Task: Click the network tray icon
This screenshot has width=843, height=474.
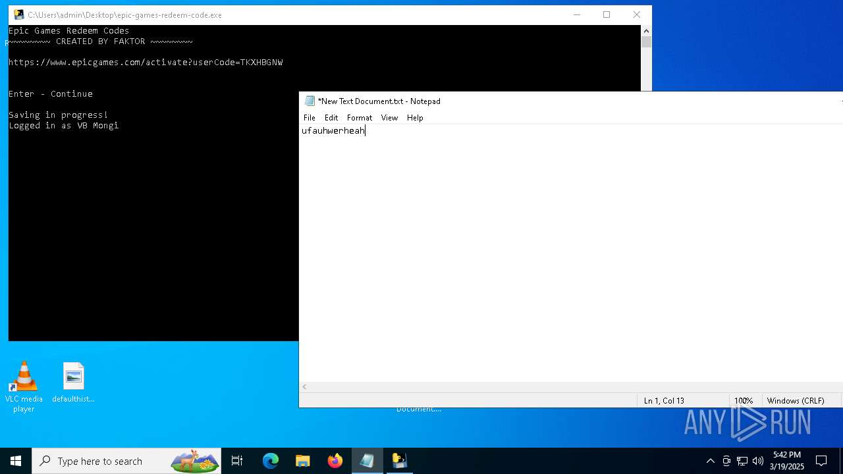Action: [742, 461]
